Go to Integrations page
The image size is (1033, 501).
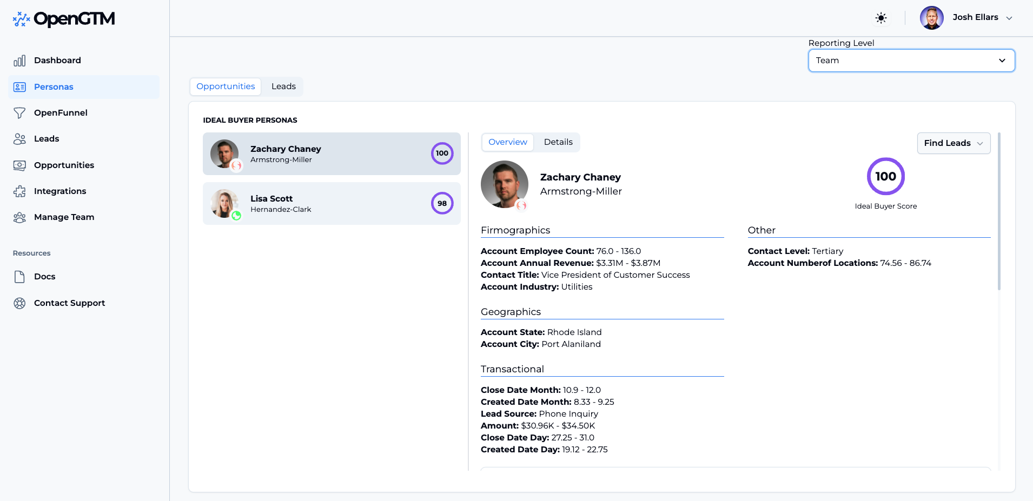[84, 191]
